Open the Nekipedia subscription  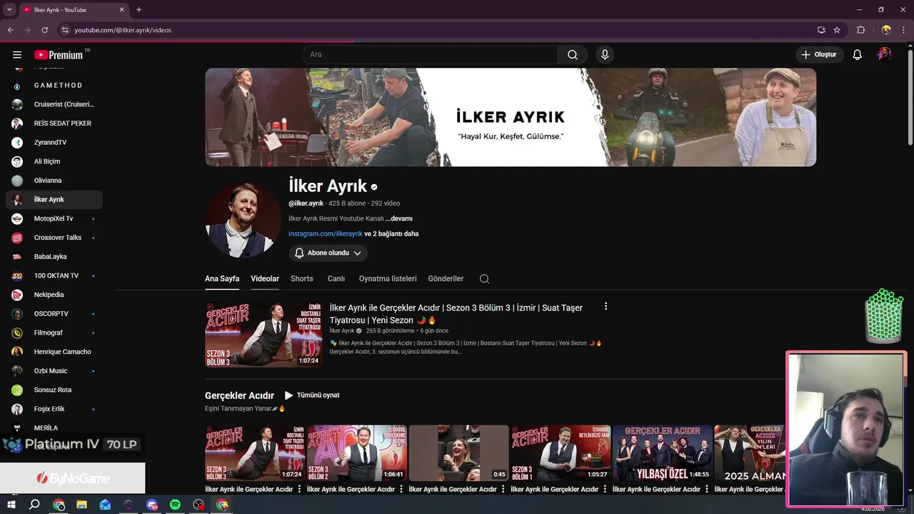pos(54,295)
